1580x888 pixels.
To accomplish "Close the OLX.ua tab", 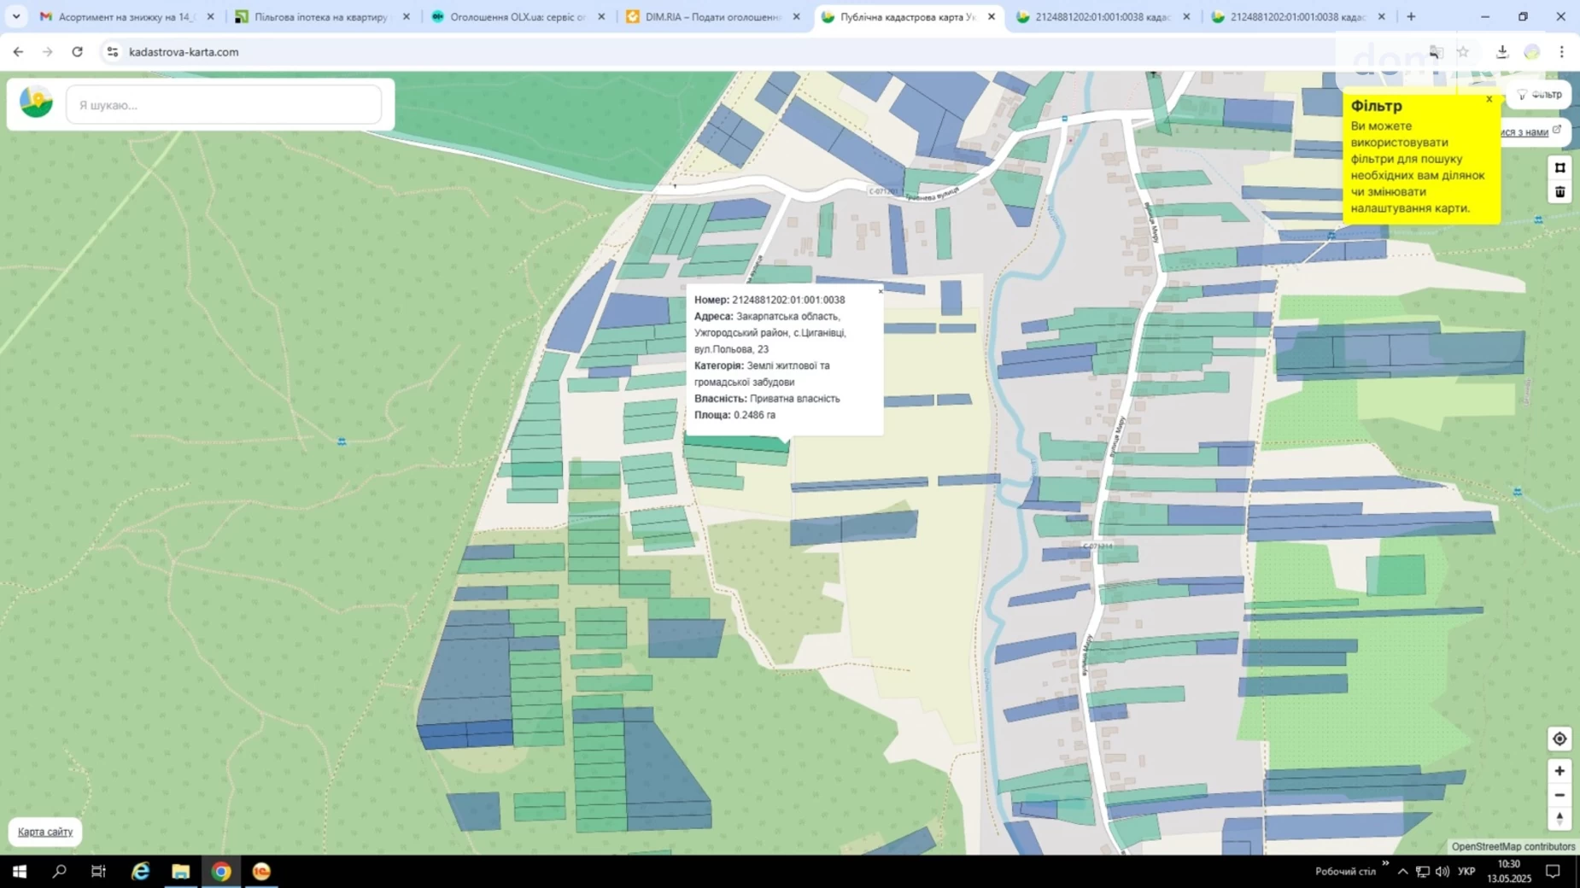I will pyautogui.click(x=601, y=16).
